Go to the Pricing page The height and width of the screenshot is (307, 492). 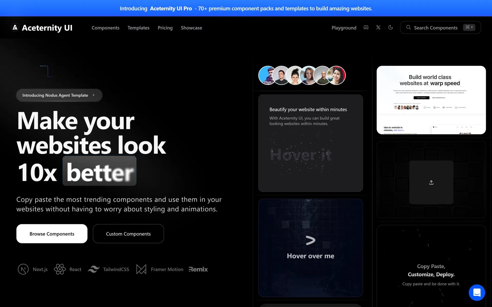pyautogui.click(x=165, y=28)
